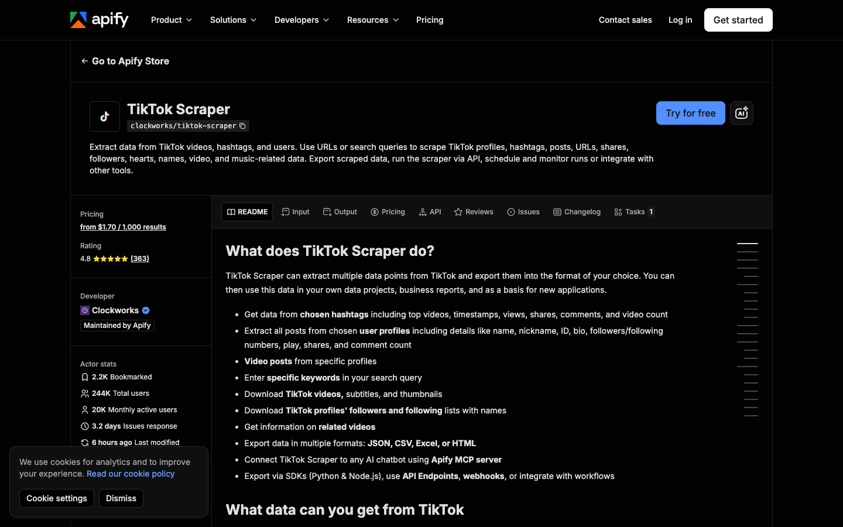Open the Tasks tab
The image size is (843, 527).
[634, 212]
